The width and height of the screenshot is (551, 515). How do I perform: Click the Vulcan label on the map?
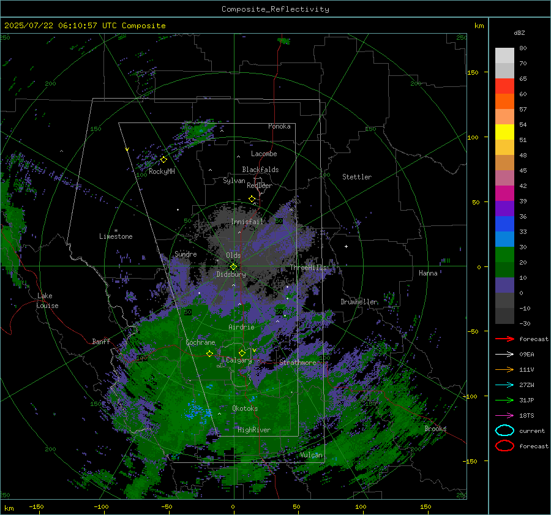[312, 455]
